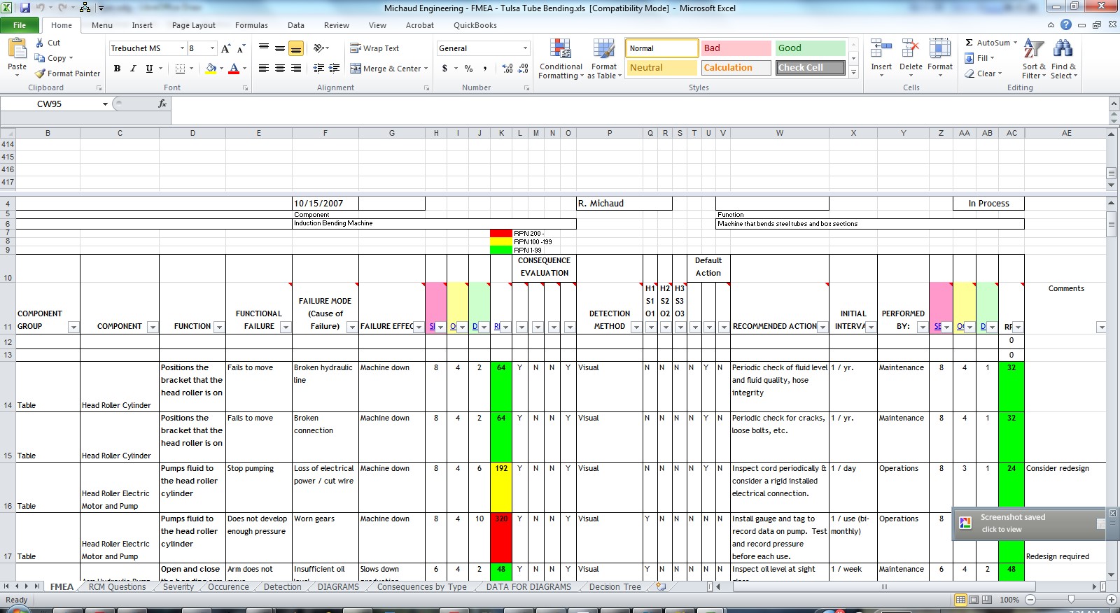
Task: Open the font name dropdown
Action: coord(182,48)
